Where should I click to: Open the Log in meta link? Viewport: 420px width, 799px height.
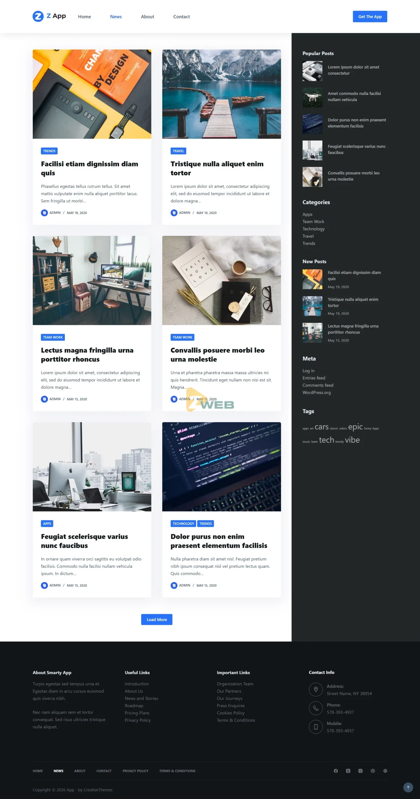point(308,371)
